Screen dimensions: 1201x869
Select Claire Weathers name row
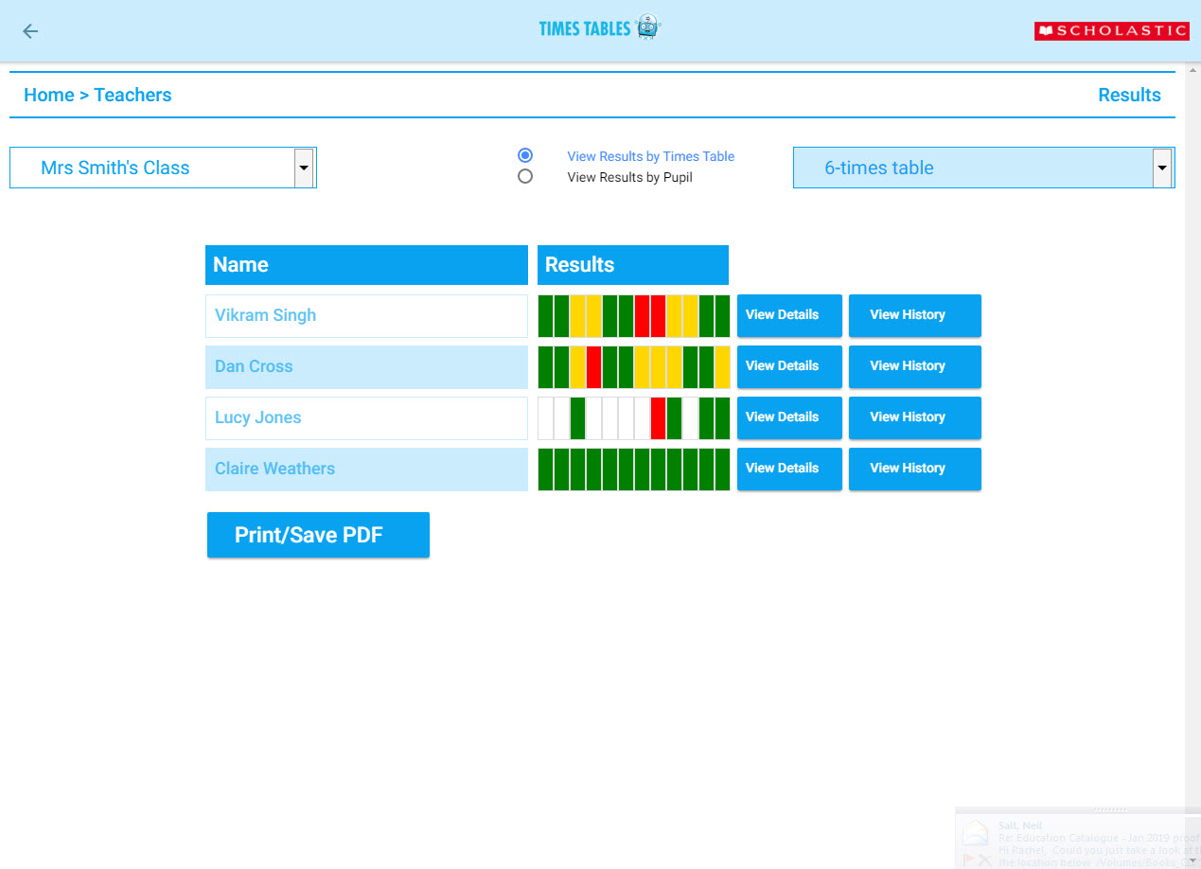(x=366, y=469)
